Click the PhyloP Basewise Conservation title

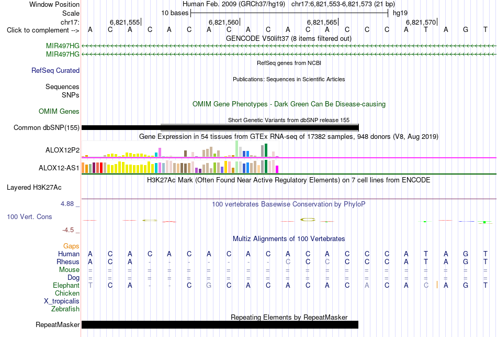(x=288, y=204)
